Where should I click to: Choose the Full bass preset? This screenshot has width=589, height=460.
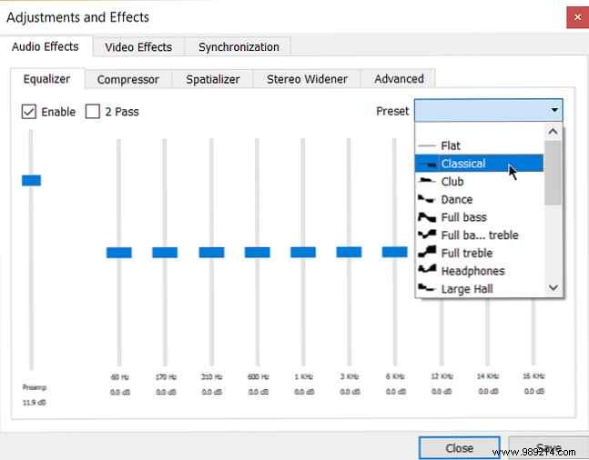[480, 217]
